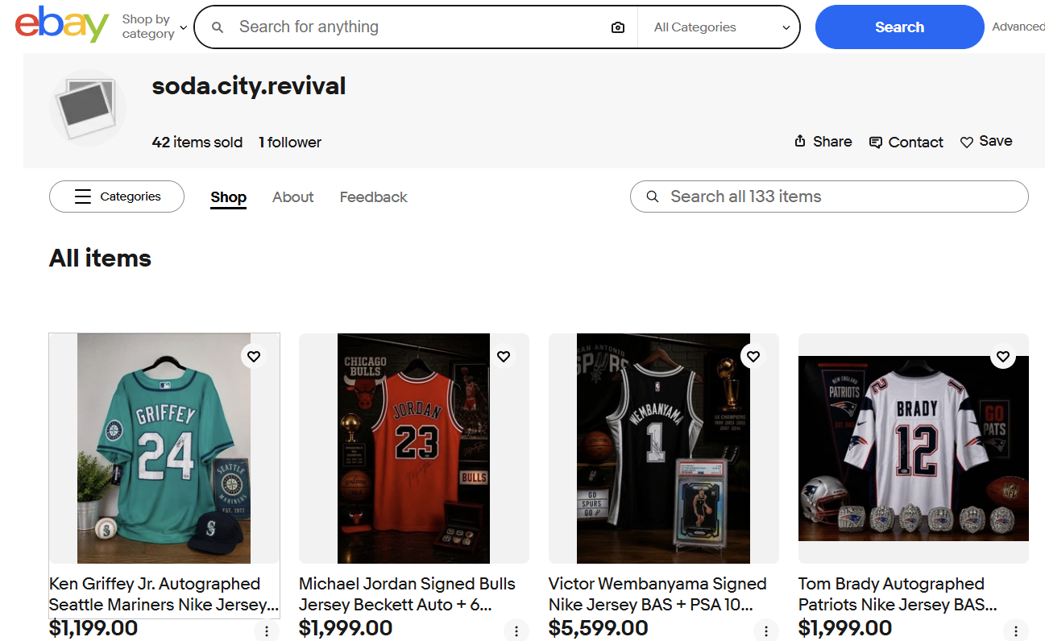Click the $1,199.00 price

coord(93,629)
